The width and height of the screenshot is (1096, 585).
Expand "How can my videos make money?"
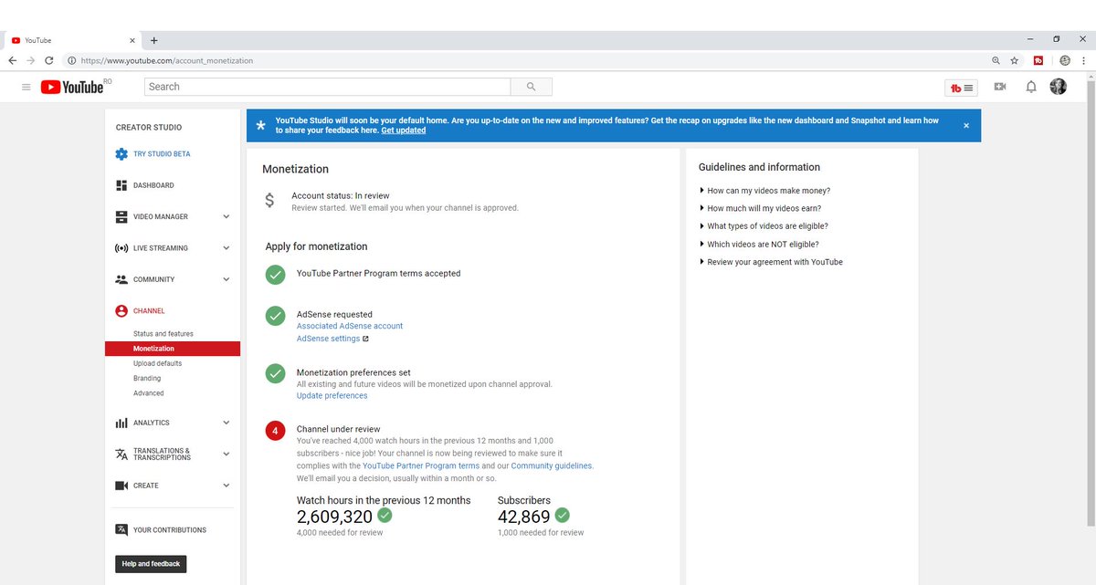pos(764,191)
